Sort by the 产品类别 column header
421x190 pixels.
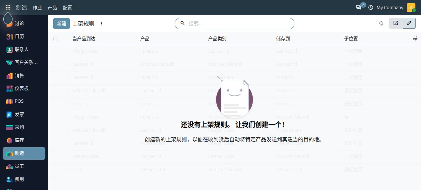[x=217, y=39]
